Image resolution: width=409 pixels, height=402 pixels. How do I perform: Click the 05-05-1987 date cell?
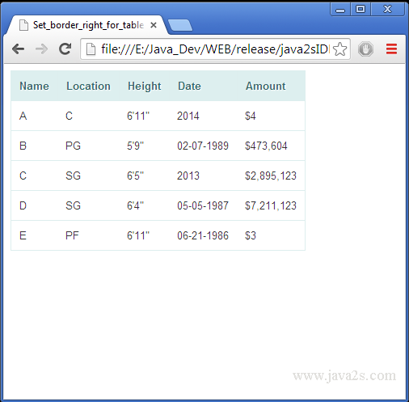(203, 205)
